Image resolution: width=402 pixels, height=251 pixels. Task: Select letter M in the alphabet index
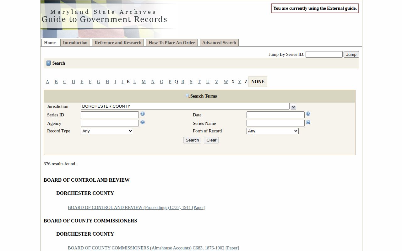coord(144,82)
